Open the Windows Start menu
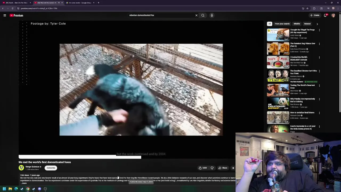The height and width of the screenshot is (192, 341). [x=4, y=189]
